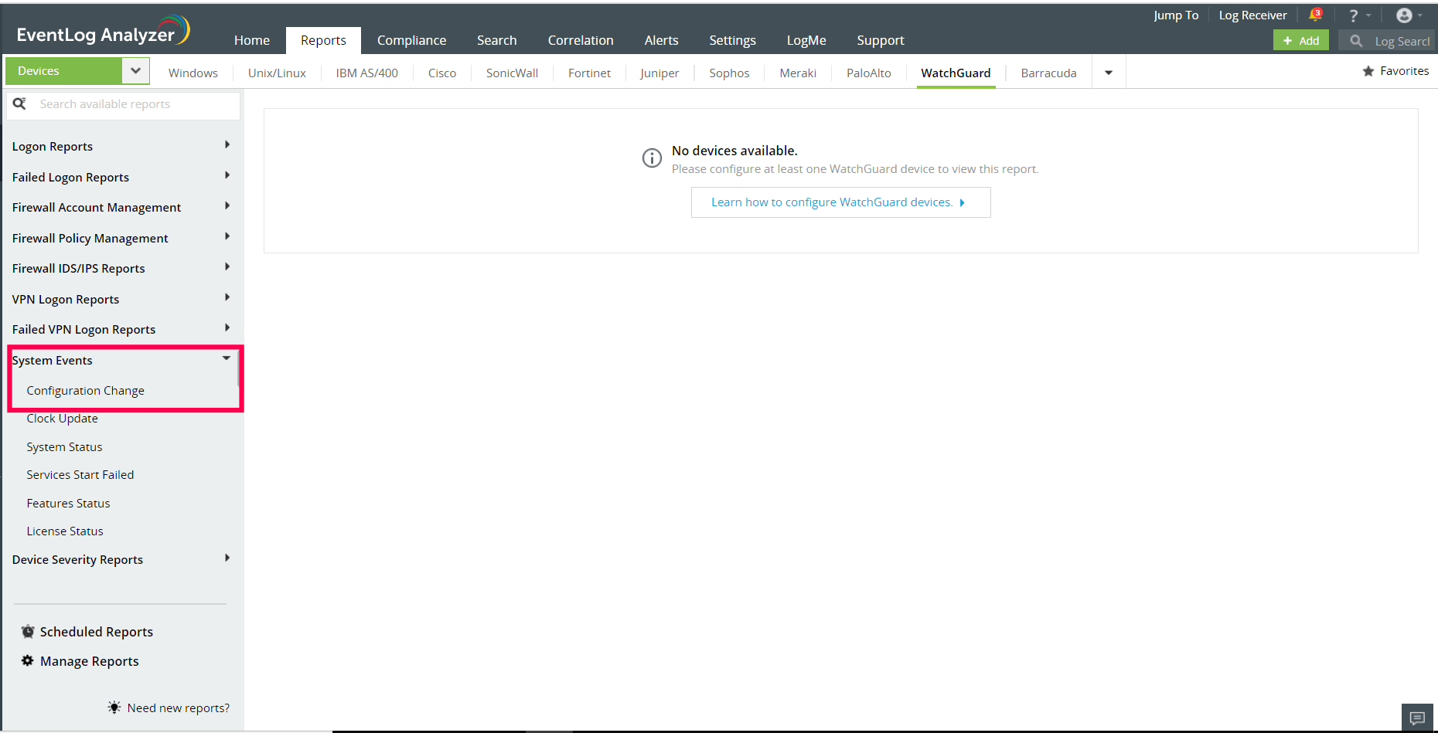The width and height of the screenshot is (1438, 733).
Task: Click the Favorites star icon
Action: 1368,71
